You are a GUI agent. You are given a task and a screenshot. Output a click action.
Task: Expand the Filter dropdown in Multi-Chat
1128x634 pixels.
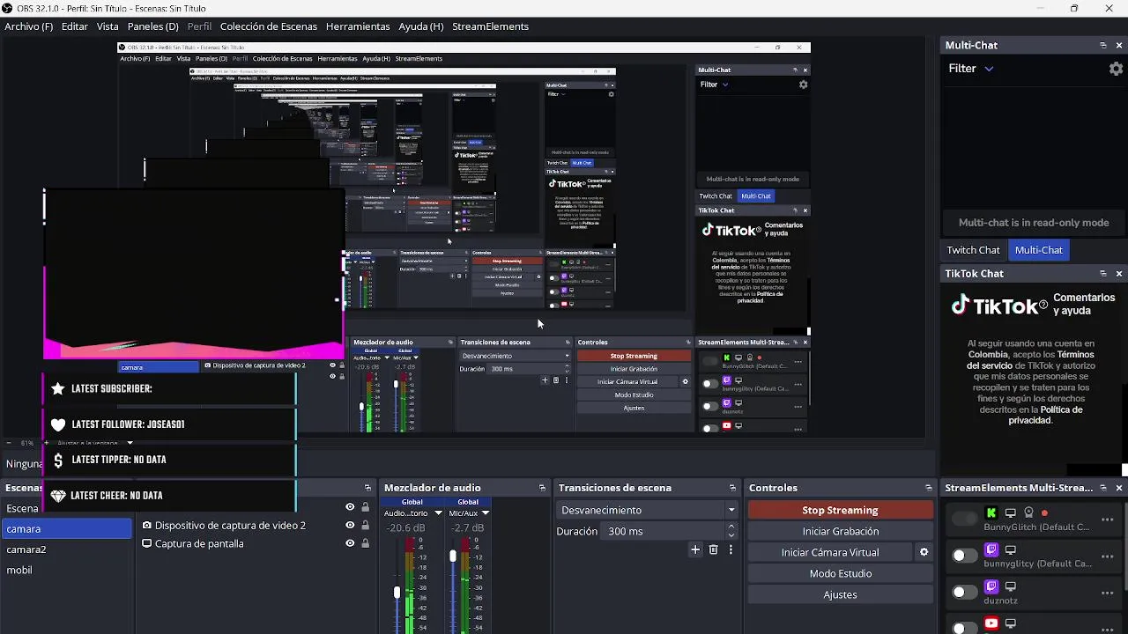971,69
